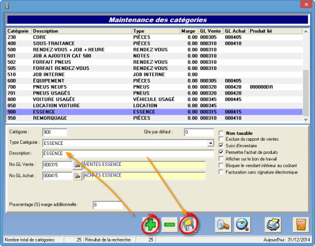This screenshot has height=246, width=315.
Task: Sort by the Type column header
Action: pos(156,31)
